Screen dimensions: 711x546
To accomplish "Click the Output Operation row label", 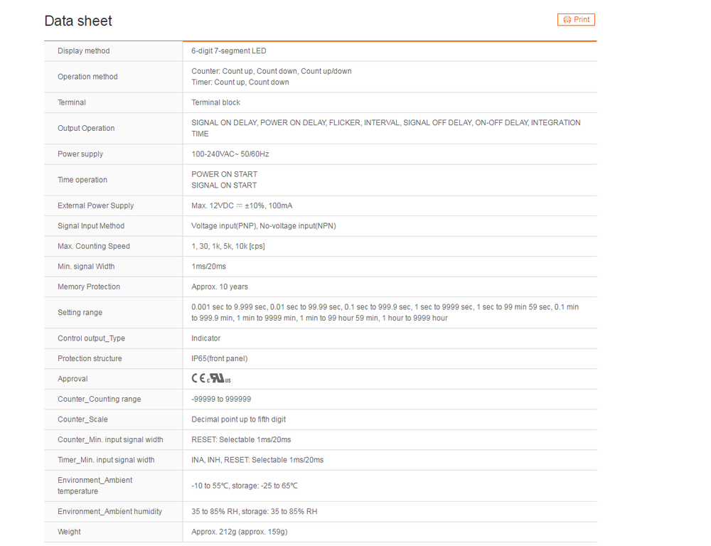I will point(86,129).
